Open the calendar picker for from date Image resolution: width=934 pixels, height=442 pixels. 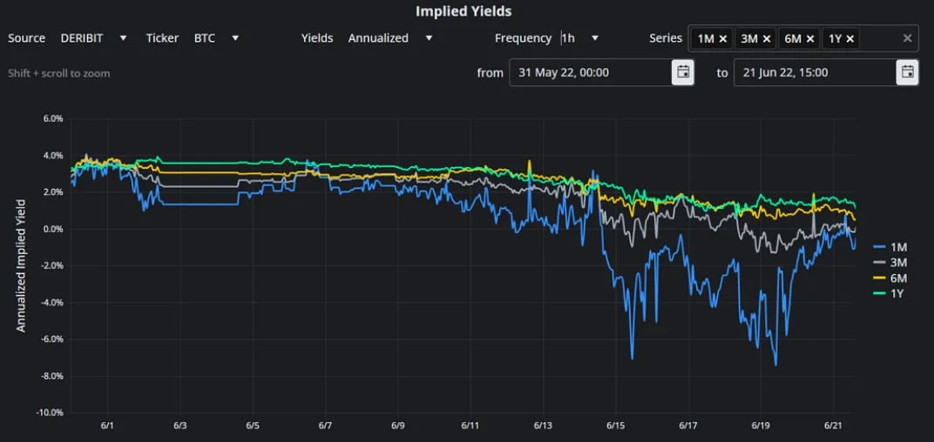683,72
